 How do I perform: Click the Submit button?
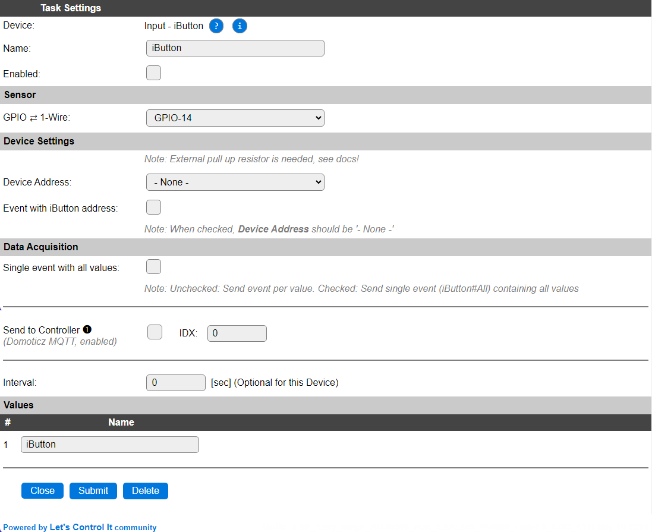(93, 491)
